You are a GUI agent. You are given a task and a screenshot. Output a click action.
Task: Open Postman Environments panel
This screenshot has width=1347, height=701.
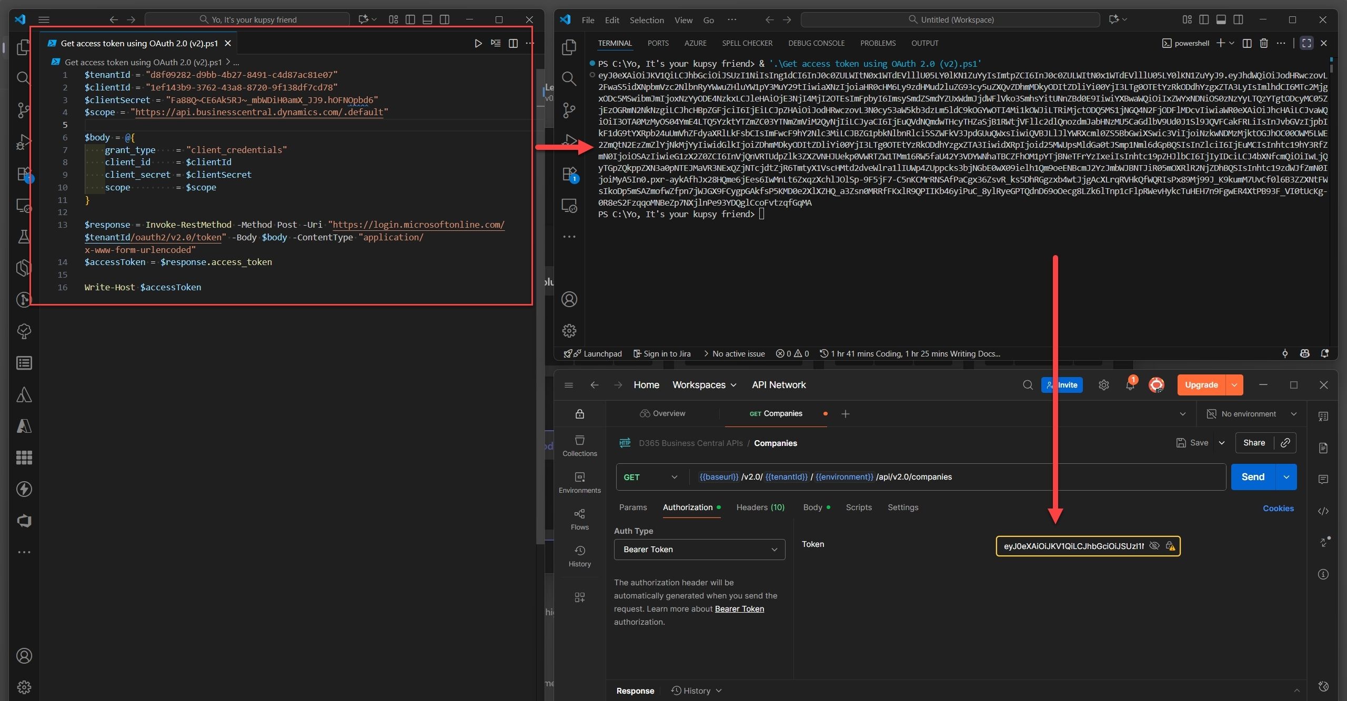tap(579, 482)
